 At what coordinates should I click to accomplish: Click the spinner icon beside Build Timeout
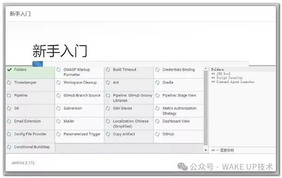pos(108,70)
